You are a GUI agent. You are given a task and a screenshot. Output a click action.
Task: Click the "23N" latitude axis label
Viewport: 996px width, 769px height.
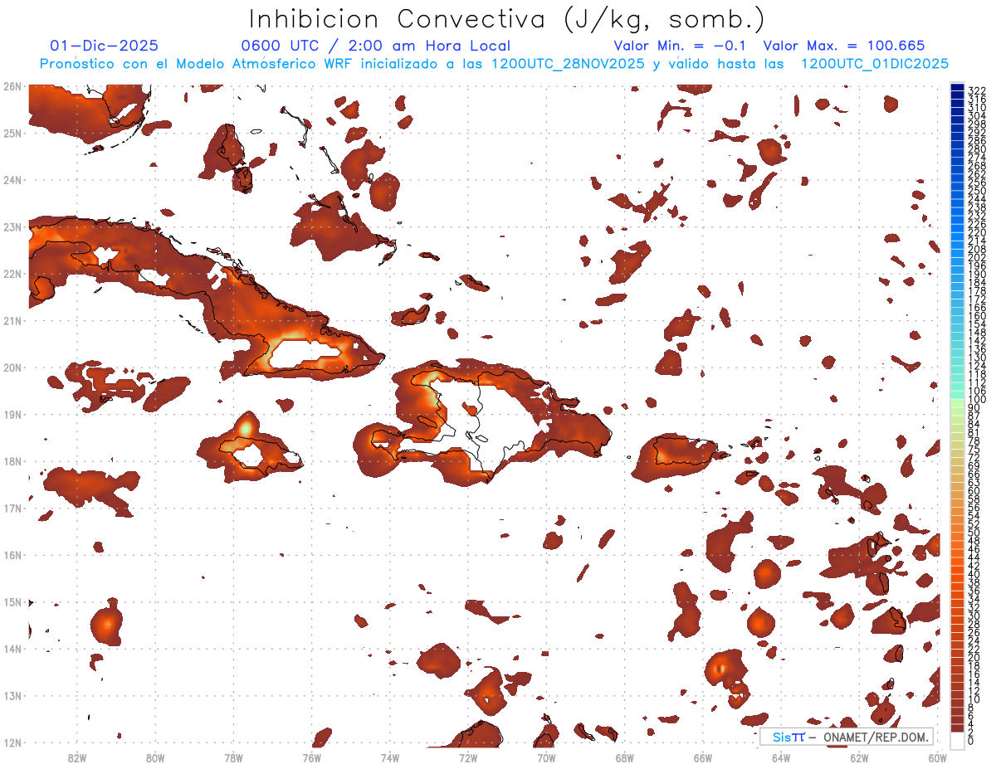tap(12, 226)
